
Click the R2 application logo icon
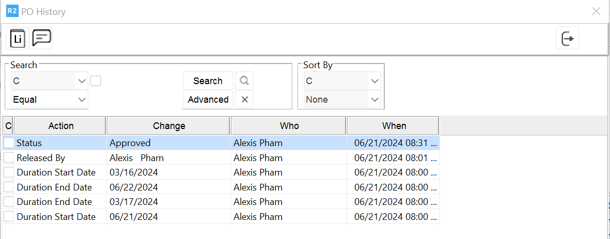coord(12,11)
